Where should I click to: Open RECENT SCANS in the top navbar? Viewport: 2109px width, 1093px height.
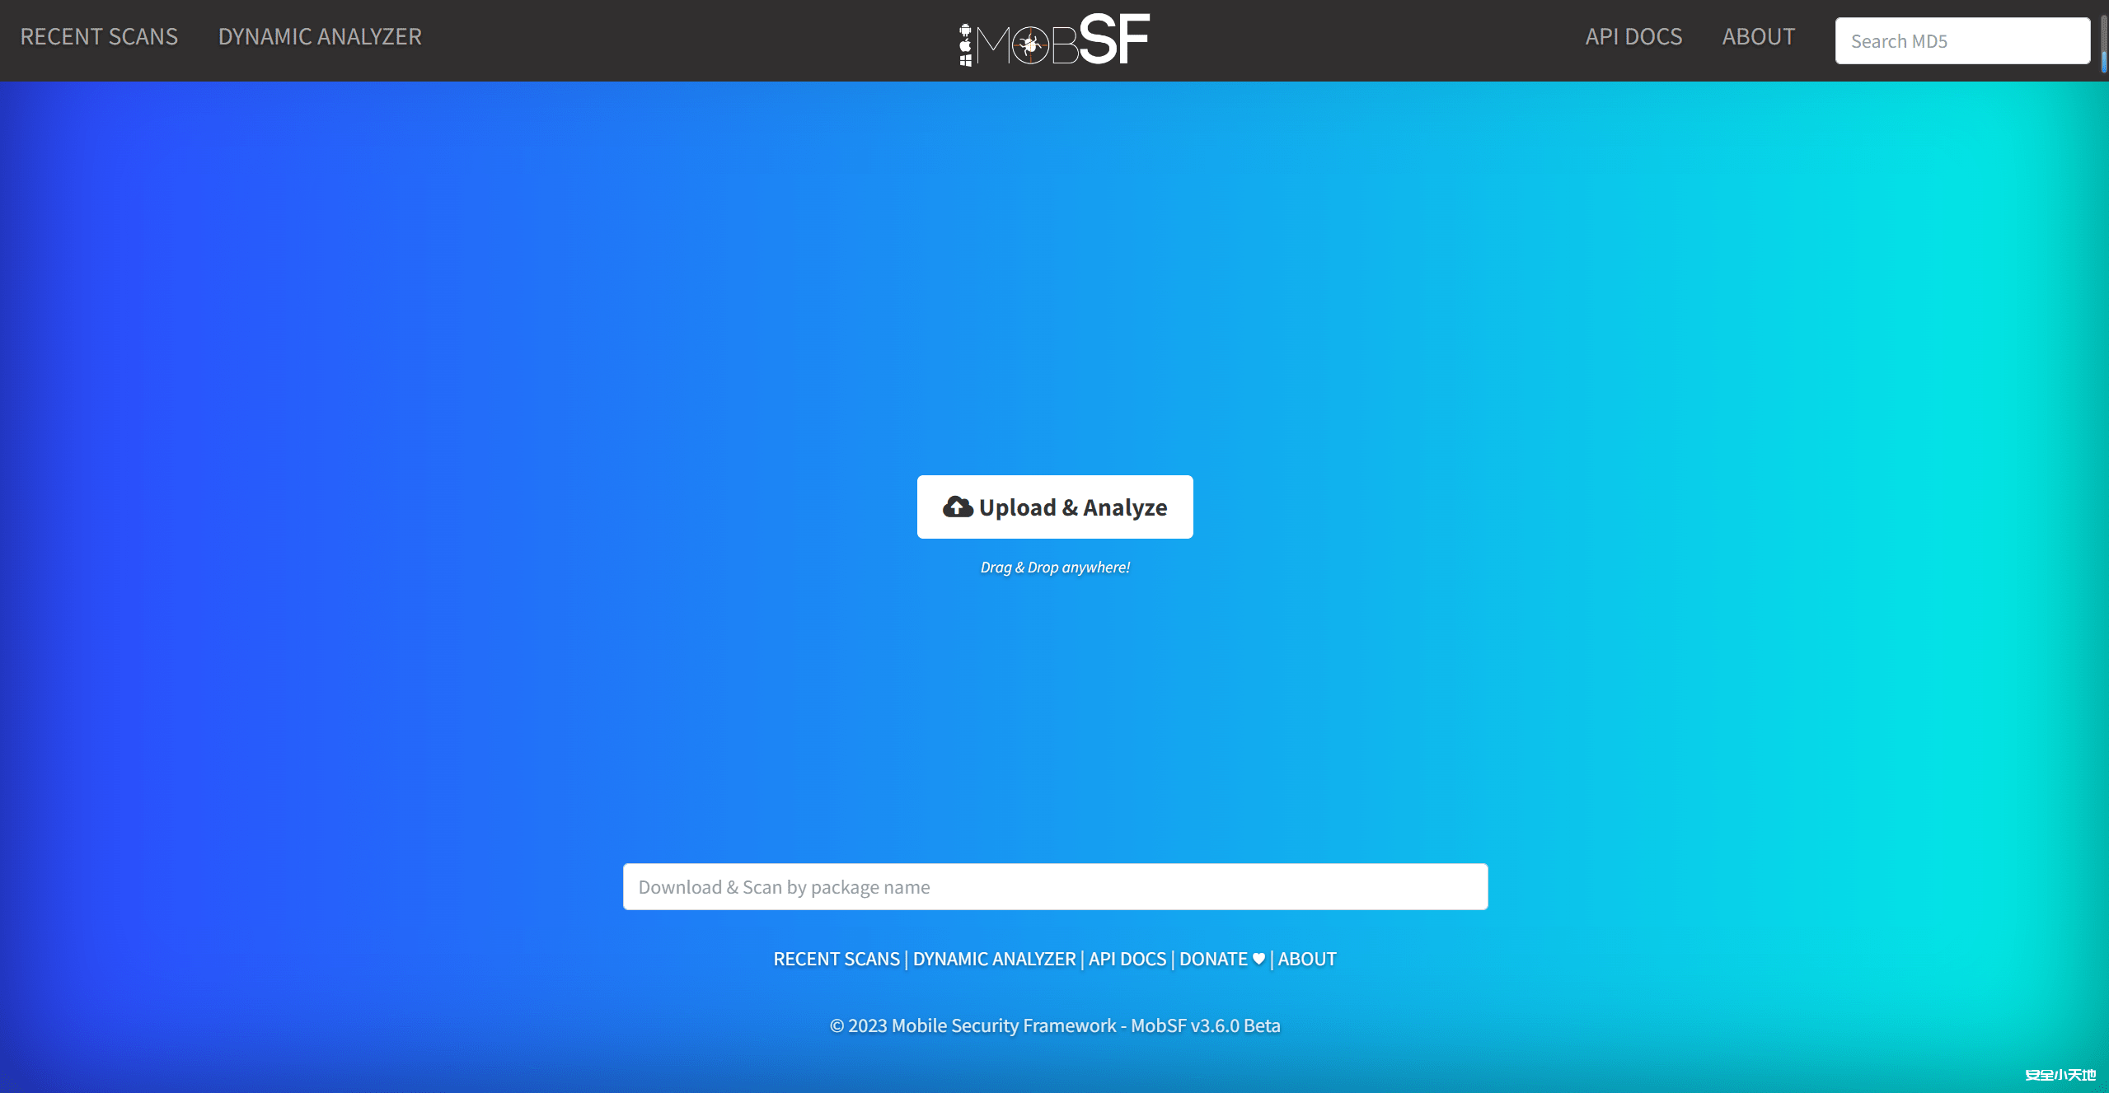99,36
